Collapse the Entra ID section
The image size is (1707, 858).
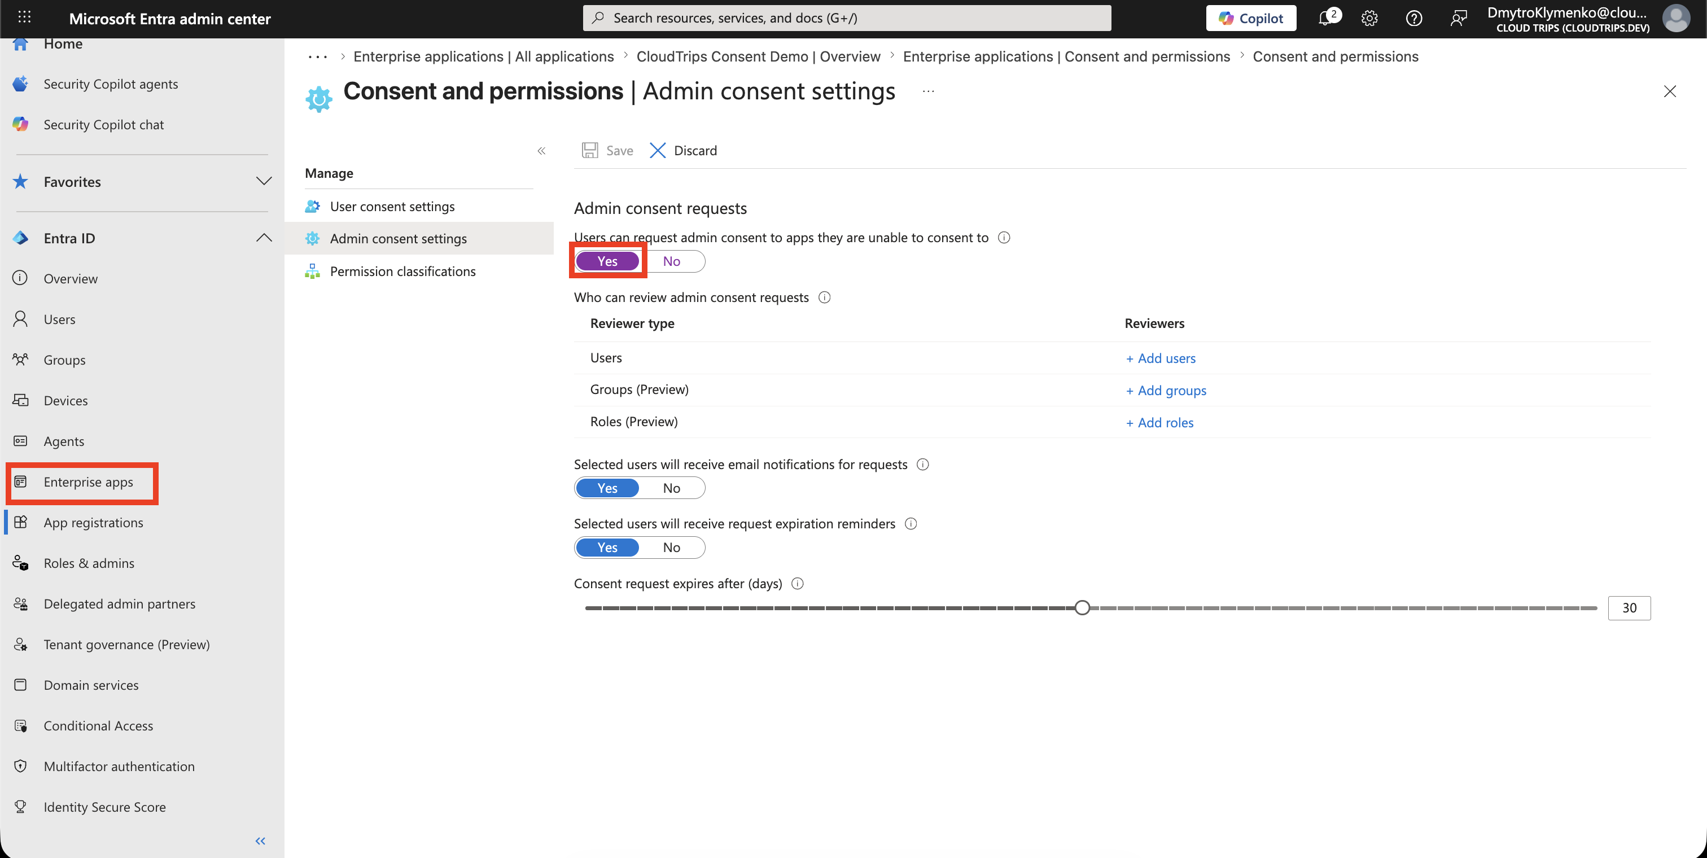click(264, 238)
